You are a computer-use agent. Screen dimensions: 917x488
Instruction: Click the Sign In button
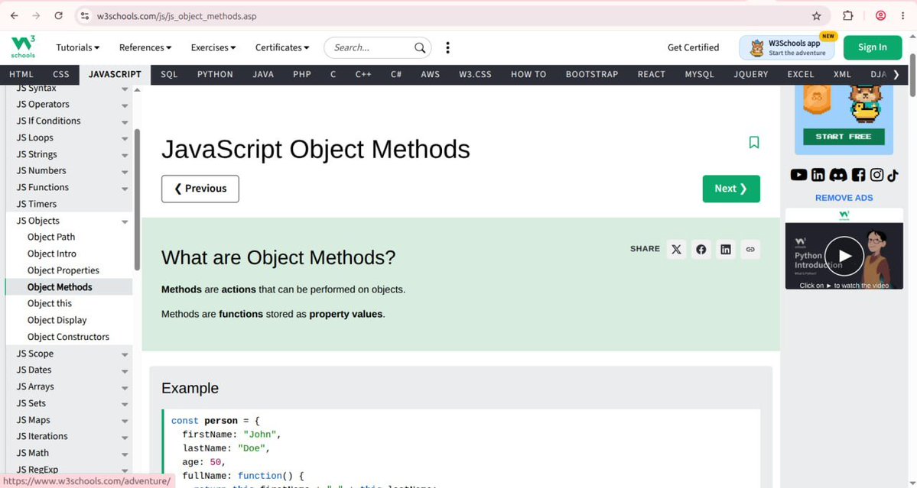click(x=873, y=47)
